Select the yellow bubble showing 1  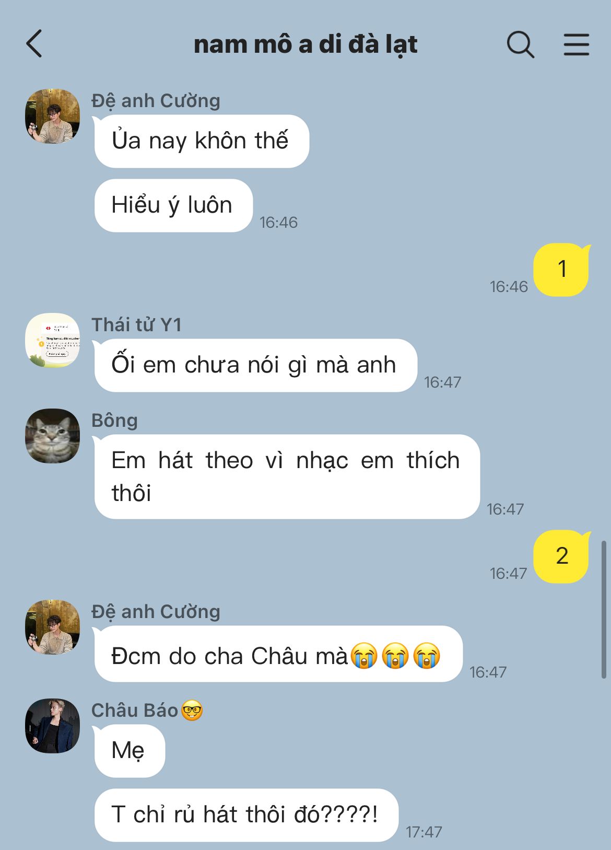(561, 270)
